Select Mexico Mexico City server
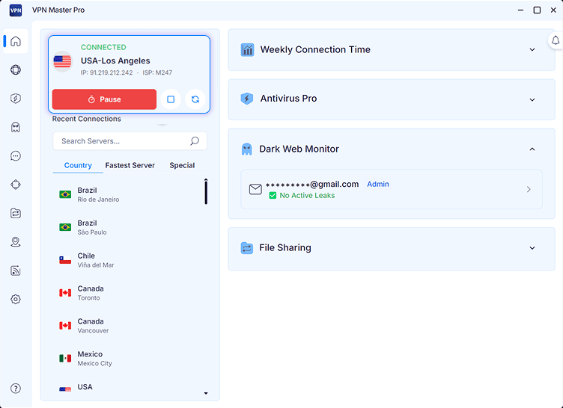 coord(129,359)
